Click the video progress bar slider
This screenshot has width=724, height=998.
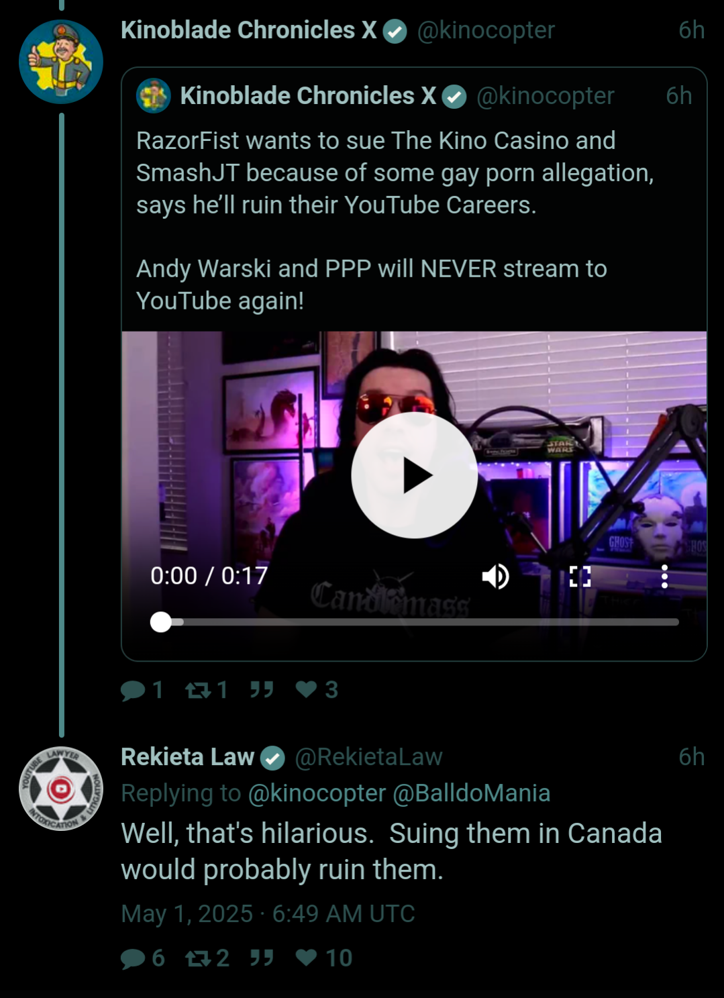point(415,622)
